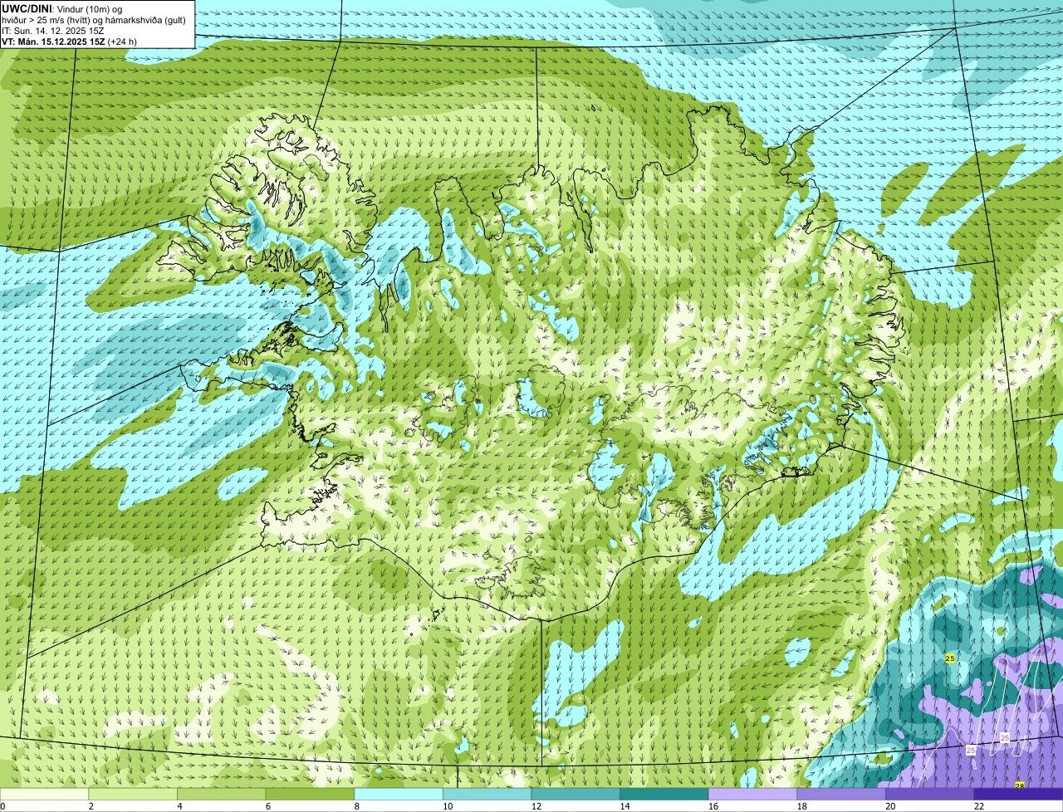Image resolution: width=1063 pixels, height=812 pixels.
Task: Click the darkest purple swatch above 22
Action: point(1018,795)
